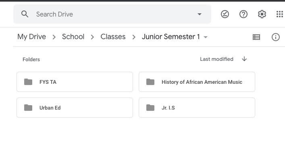The height and width of the screenshot is (164, 285).
Task: Expand the search options dropdown arrow
Action: (x=200, y=14)
